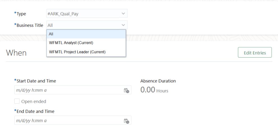This screenshot has height=126, width=278.
Task: Click the "Type" field label
Action: click(21, 14)
